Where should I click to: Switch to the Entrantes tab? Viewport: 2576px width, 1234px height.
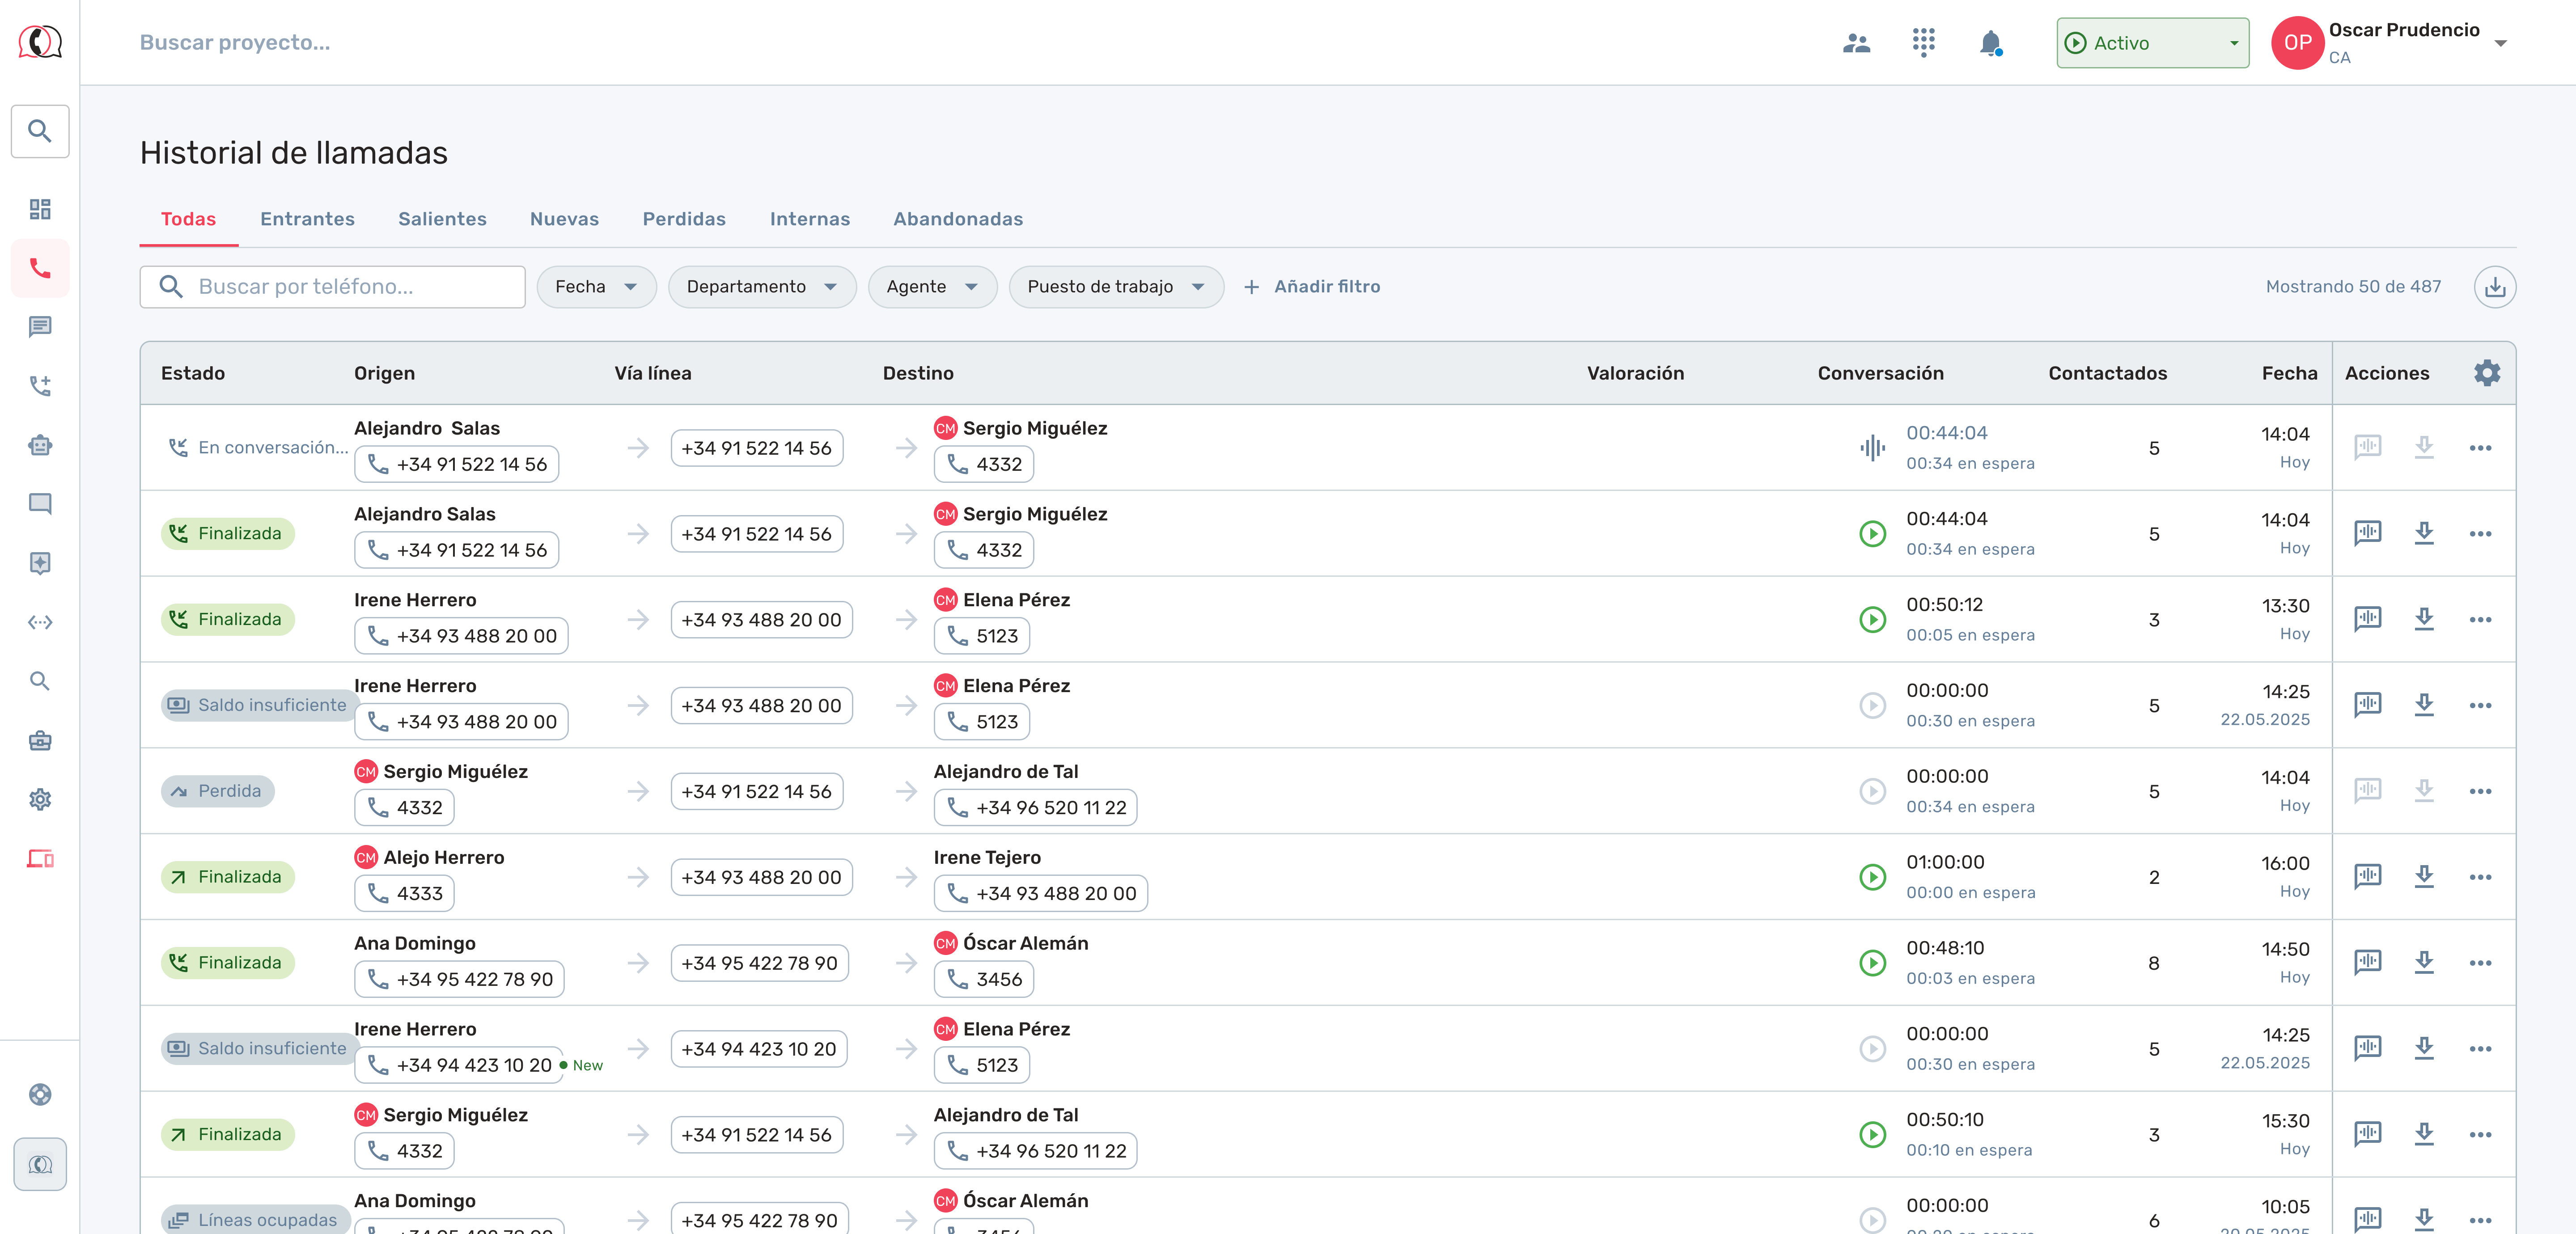coord(307,219)
